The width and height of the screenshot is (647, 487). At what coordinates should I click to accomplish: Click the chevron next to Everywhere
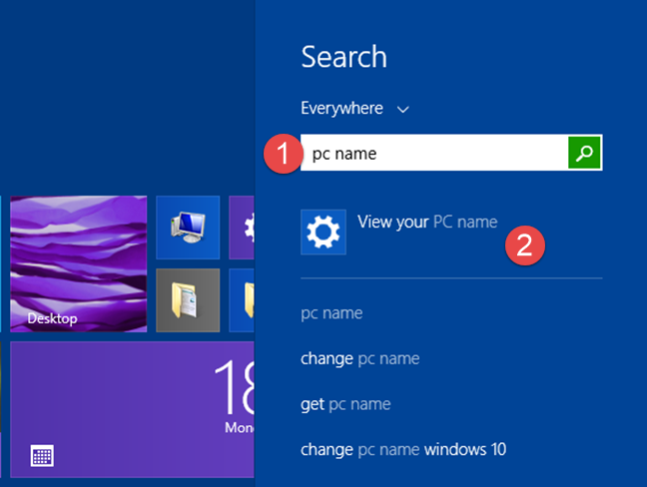402,110
